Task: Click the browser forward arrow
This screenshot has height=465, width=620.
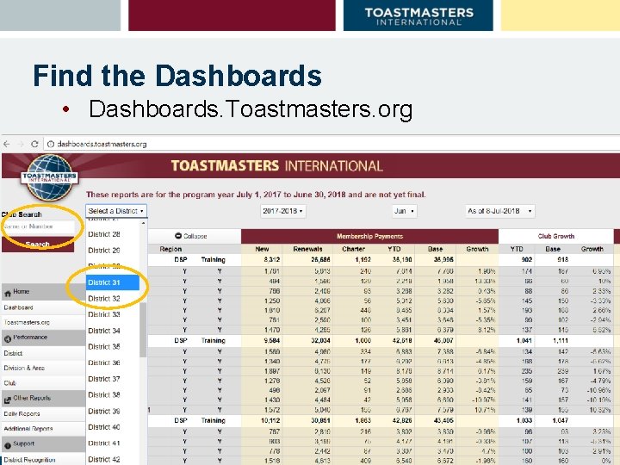Action: pos(21,144)
